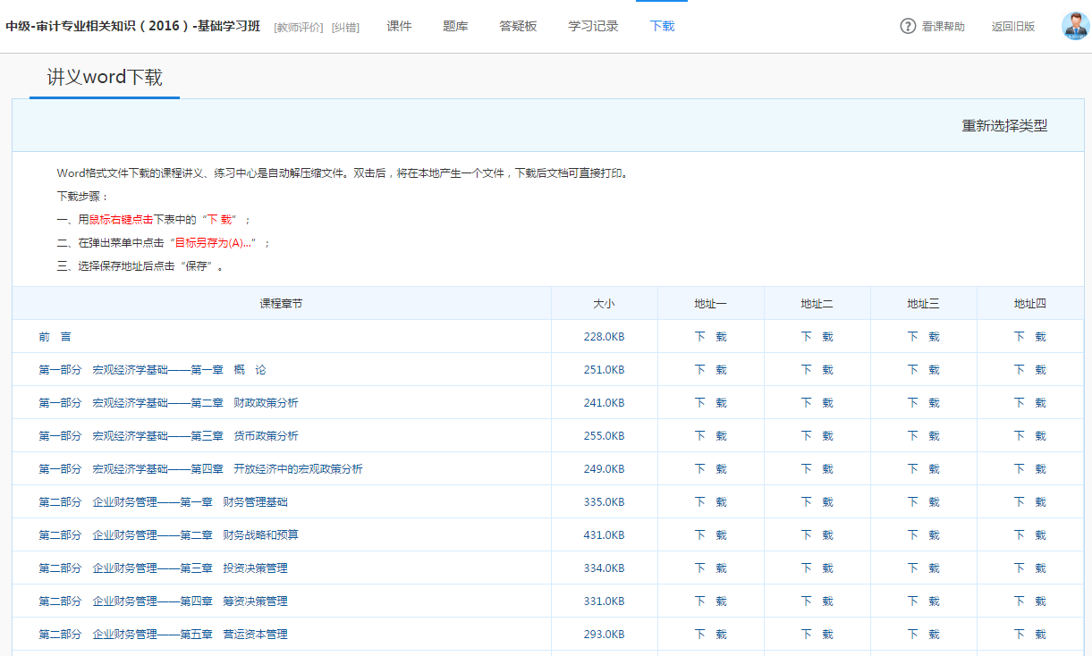Open the 开放经济中的宏观政策分析 chapter link
Screen dimensions: 1092x656
point(200,469)
